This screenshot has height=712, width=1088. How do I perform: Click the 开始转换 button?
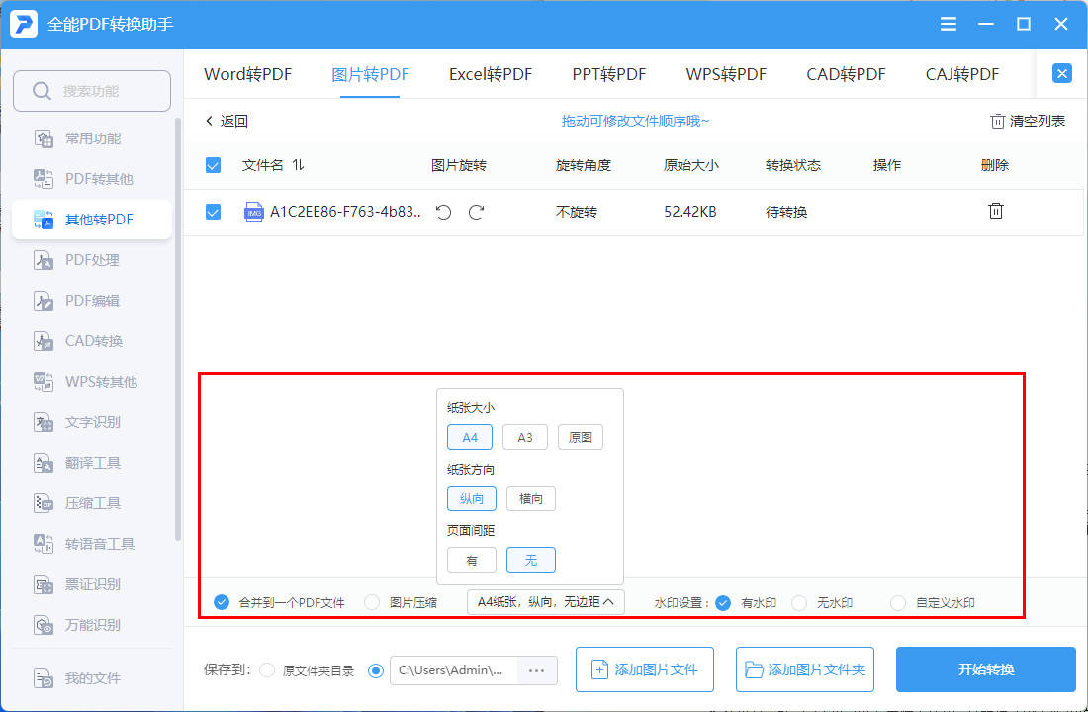pos(985,669)
